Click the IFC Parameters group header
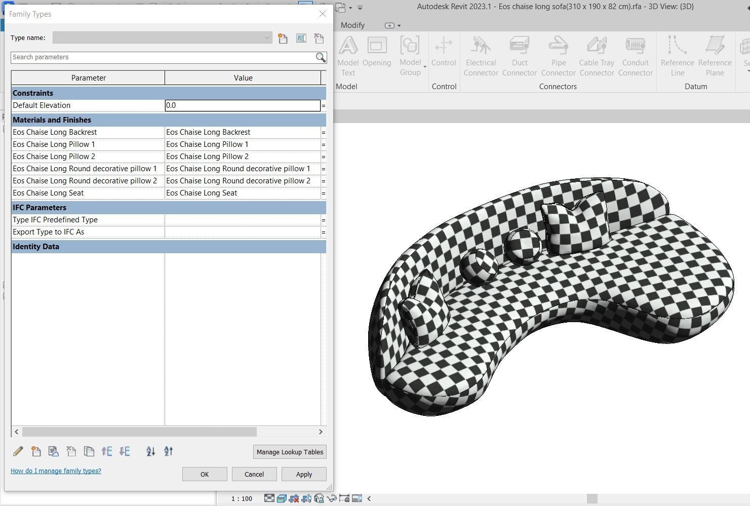Viewport: 750px width, 506px height. [169, 208]
